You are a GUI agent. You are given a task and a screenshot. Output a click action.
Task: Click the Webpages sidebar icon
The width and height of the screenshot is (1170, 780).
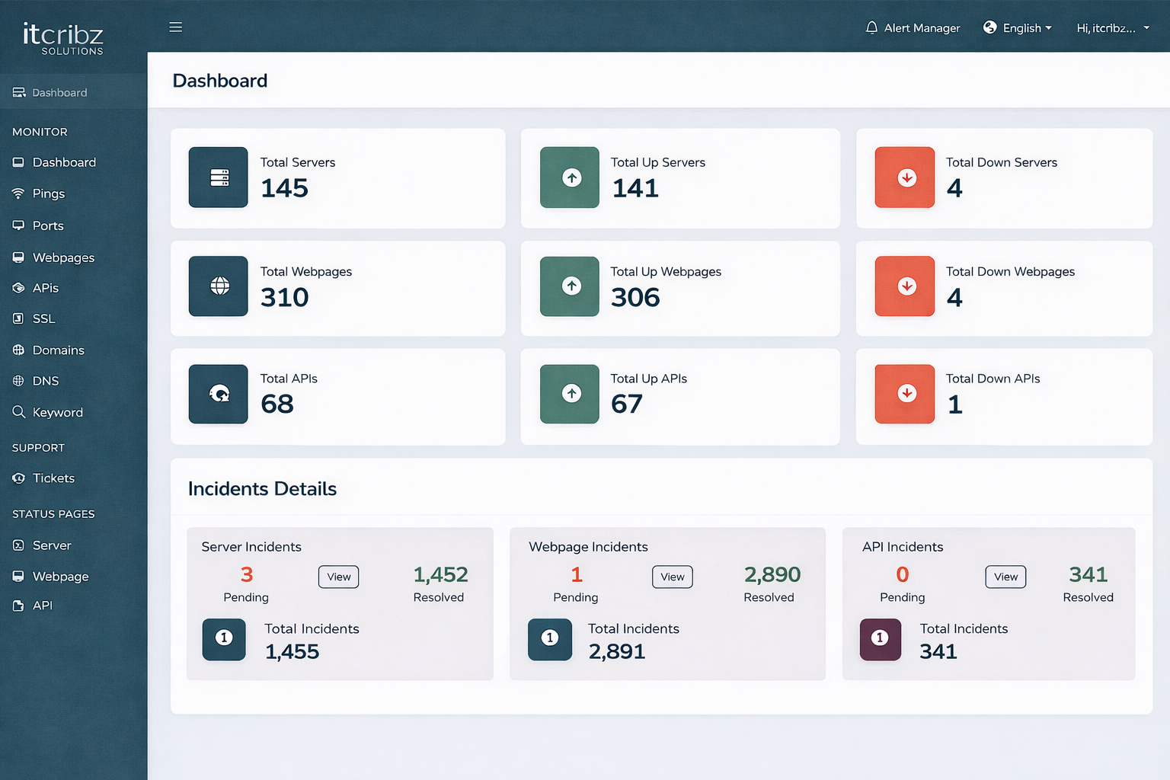18,257
